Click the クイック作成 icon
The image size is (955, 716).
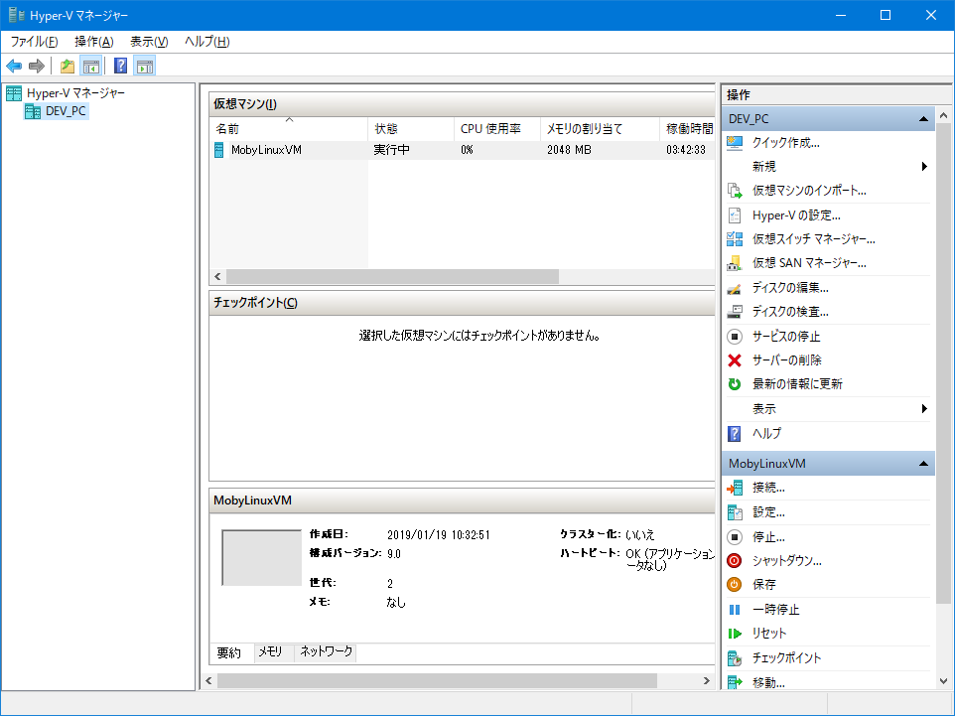(x=735, y=143)
